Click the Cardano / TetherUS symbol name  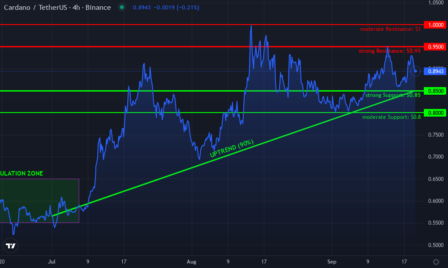[36, 8]
